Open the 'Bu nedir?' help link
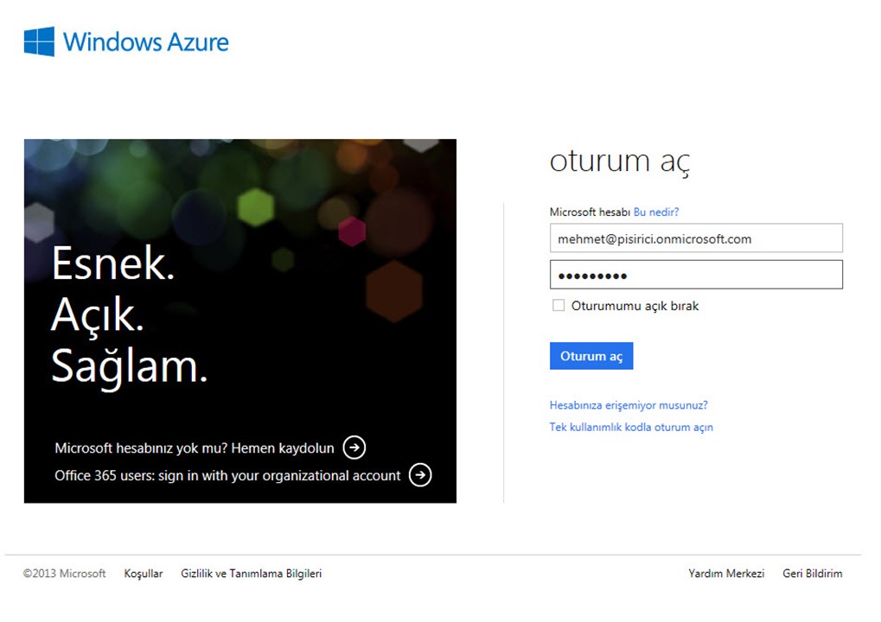The image size is (881, 622). click(656, 212)
